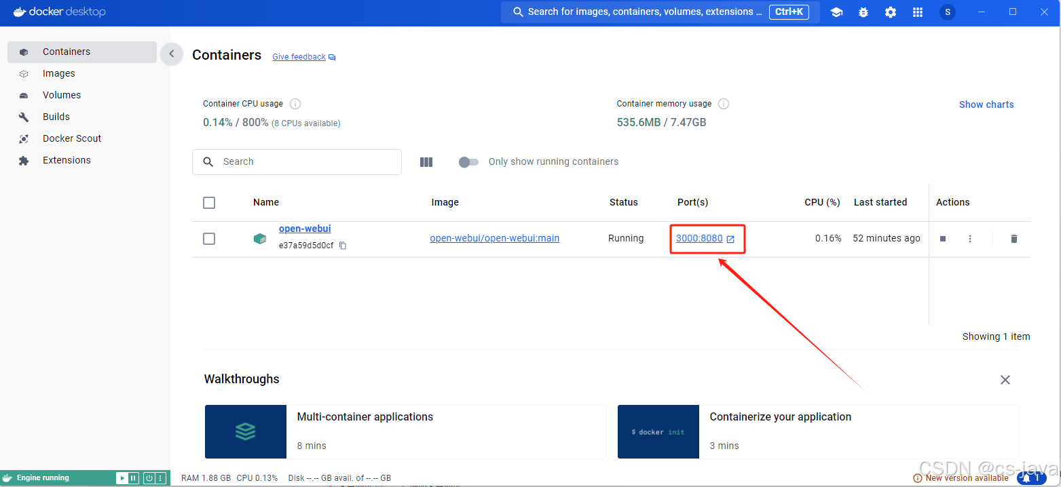The width and height of the screenshot is (1061, 487).
Task: Click New version available notice
Action: point(961,478)
